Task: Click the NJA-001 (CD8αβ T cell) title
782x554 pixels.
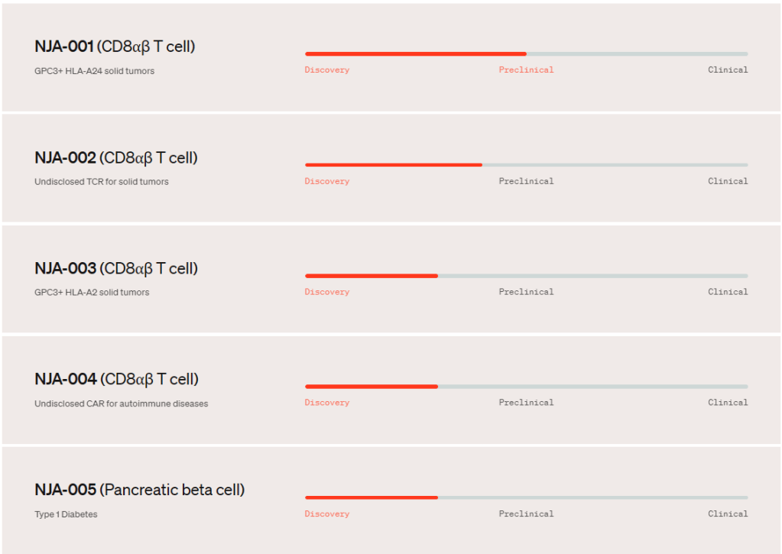Action: (115, 47)
